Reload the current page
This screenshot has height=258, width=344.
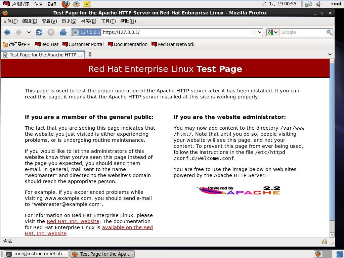click(x=39, y=33)
